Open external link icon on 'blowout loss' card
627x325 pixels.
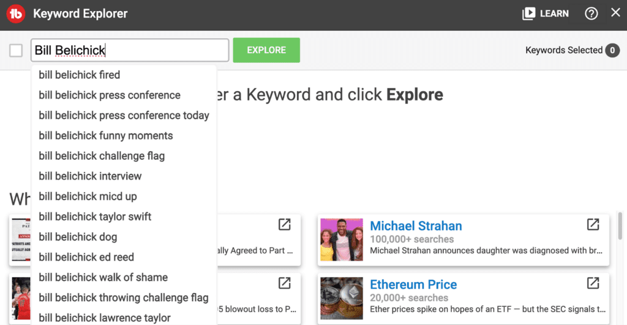coord(284,283)
